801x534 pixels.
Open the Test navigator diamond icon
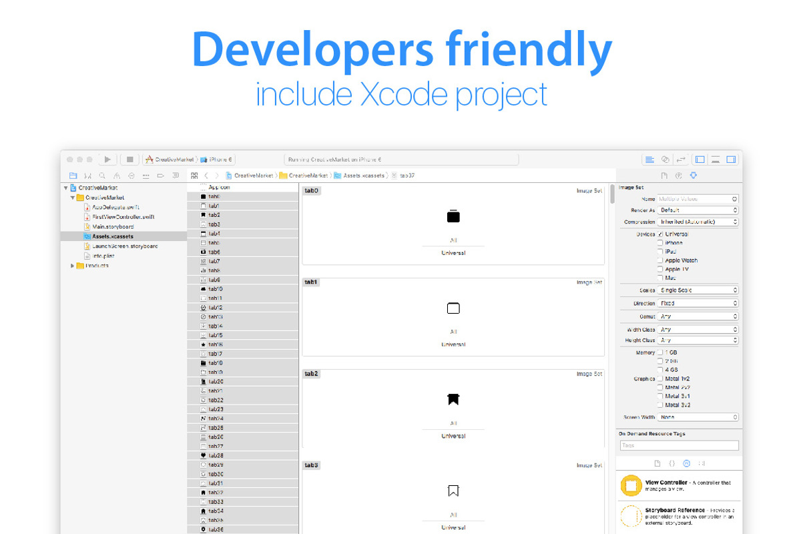[131, 176]
